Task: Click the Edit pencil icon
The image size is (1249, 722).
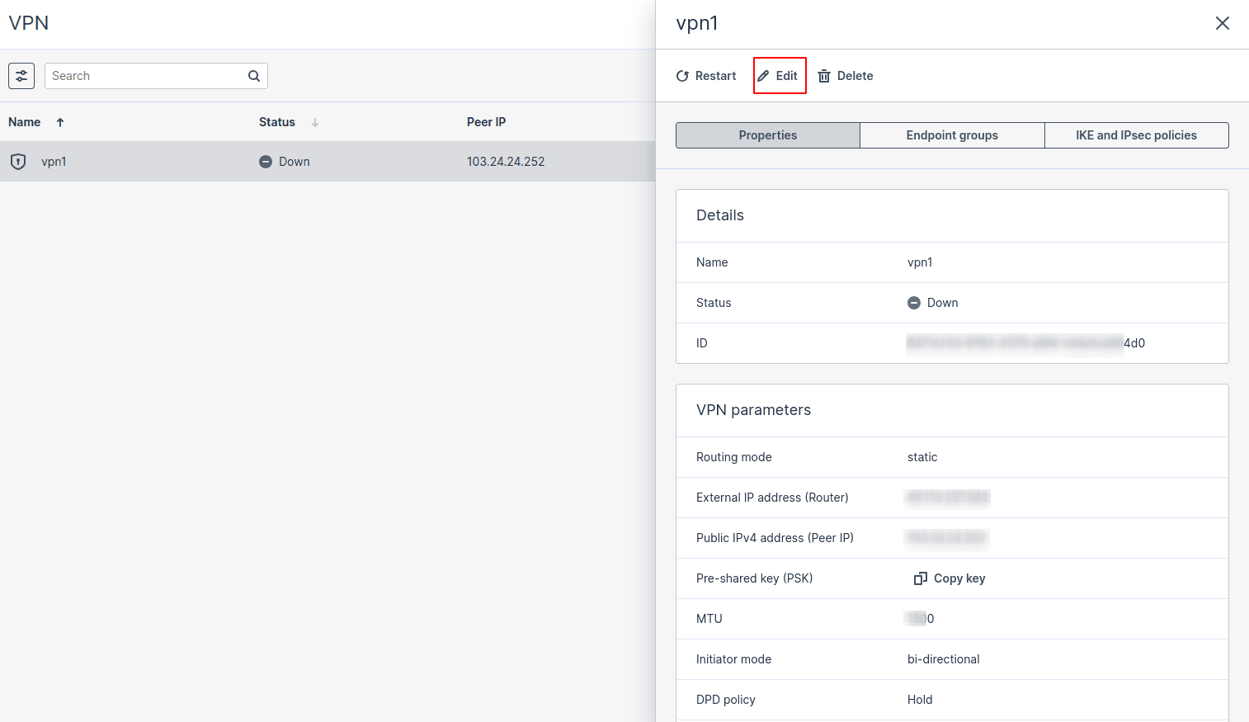Action: [x=764, y=76]
